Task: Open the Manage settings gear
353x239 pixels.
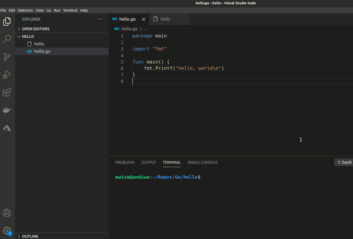Action: point(7,231)
